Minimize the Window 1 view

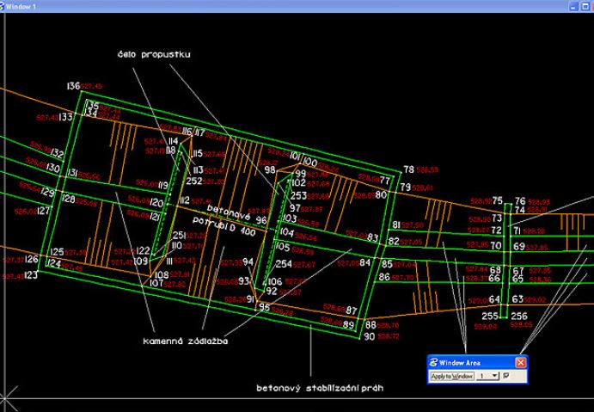pyautogui.click(x=574, y=6)
